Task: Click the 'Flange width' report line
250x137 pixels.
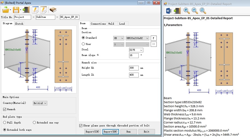Action: point(183,110)
